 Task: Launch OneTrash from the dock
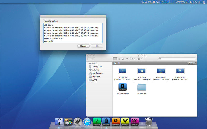(106, 122)
